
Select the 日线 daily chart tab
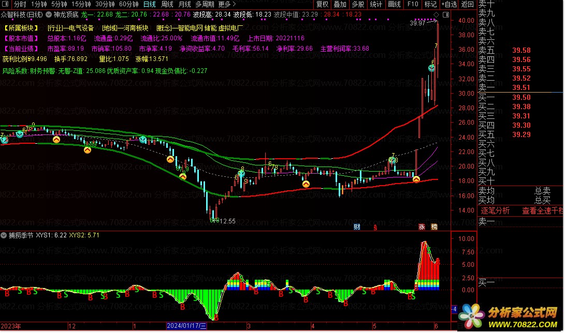[150, 4]
